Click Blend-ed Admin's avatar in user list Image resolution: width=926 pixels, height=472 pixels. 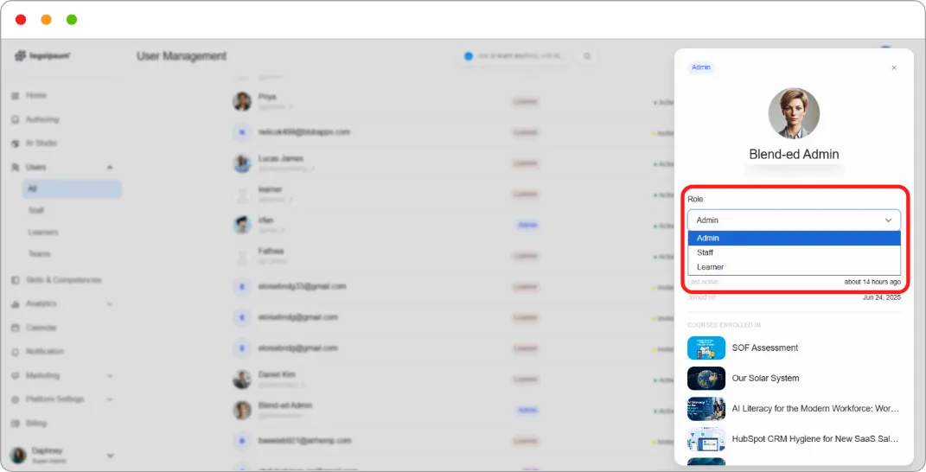(x=242, y=410)
